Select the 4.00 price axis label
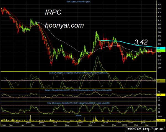 160,24
